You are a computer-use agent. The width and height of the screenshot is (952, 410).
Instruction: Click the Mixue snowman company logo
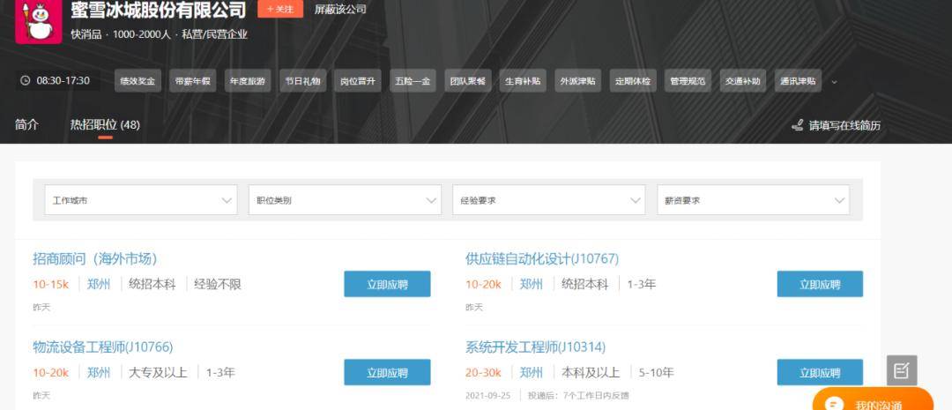click(x=39, y=21)
